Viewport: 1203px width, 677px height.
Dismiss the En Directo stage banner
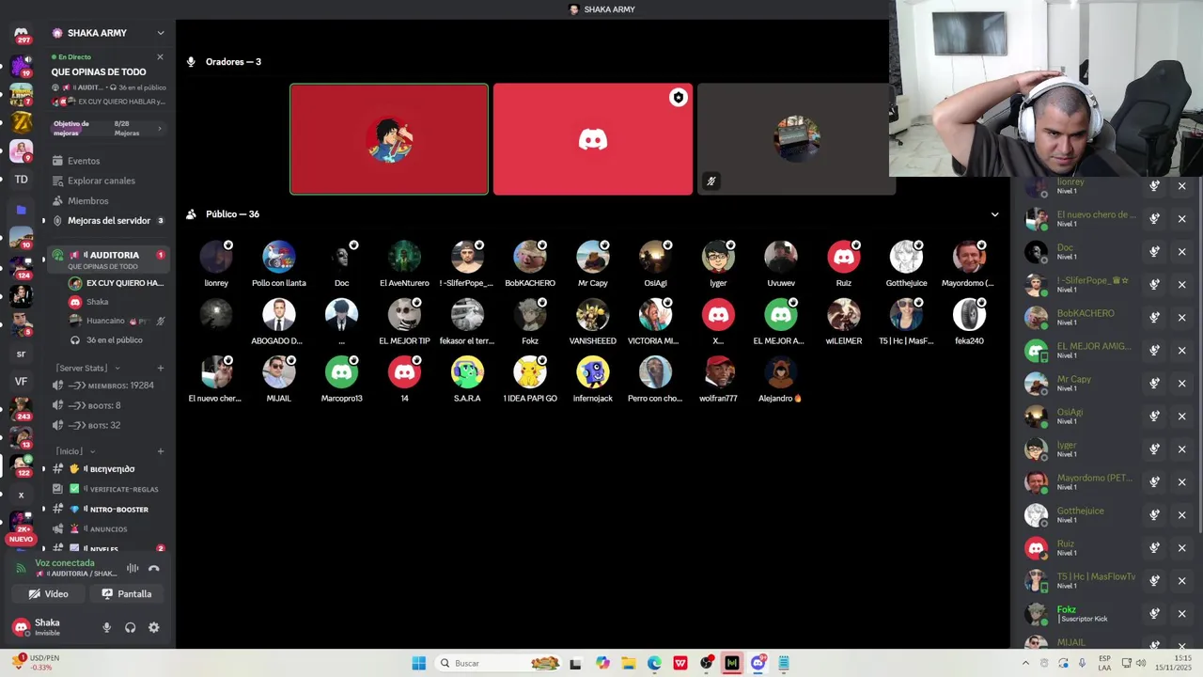(160, 57)
